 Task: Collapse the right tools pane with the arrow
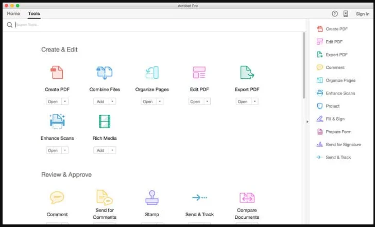coord(308,122)
